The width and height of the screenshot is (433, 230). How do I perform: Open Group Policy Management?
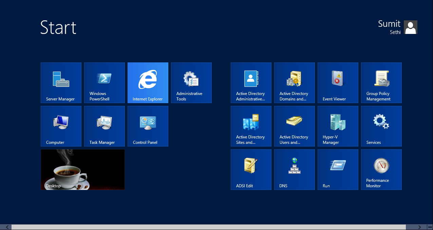point(381,82)
